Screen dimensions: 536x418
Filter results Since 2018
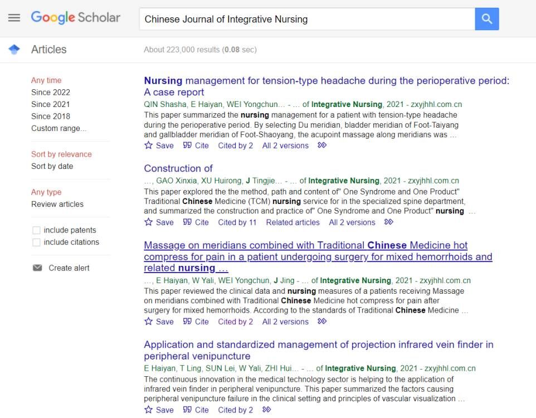pos(51,116)
